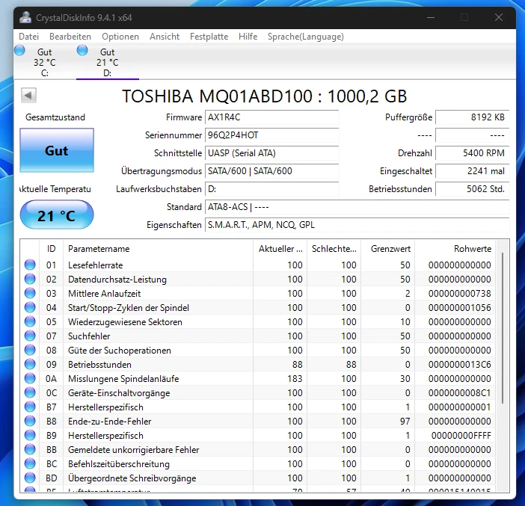Click the Grenzwert column header
Viewport: 525px width, 506px height.
[x=387, y=249]
